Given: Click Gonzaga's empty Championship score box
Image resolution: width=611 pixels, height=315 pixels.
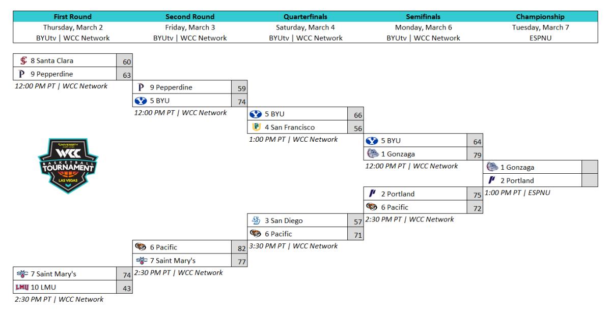Looking at the screenshot, I should point(589,167).
